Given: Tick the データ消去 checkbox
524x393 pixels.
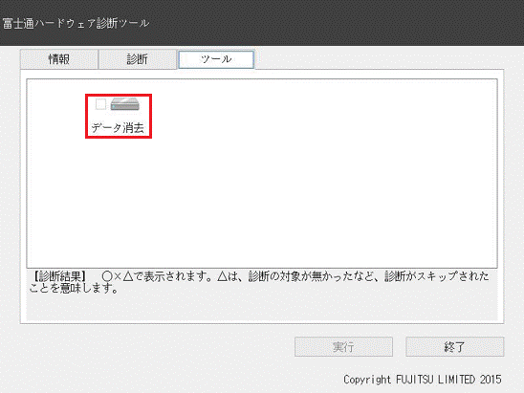Looking at the screenshot, I should pyautogui.click(x=100, y=104).
